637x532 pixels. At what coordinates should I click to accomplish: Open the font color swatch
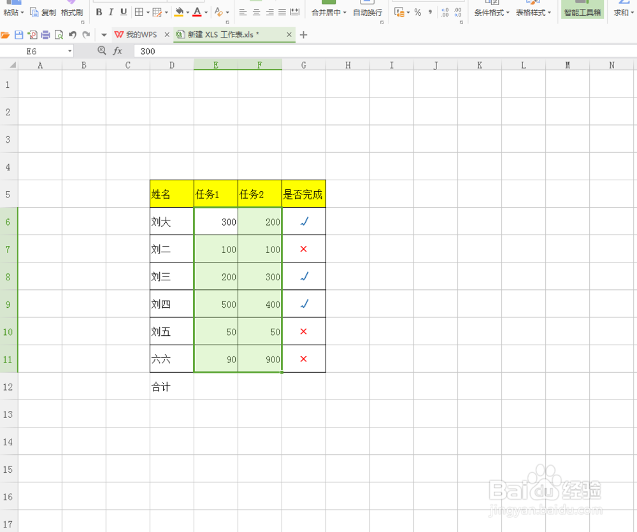coord(197,12)
